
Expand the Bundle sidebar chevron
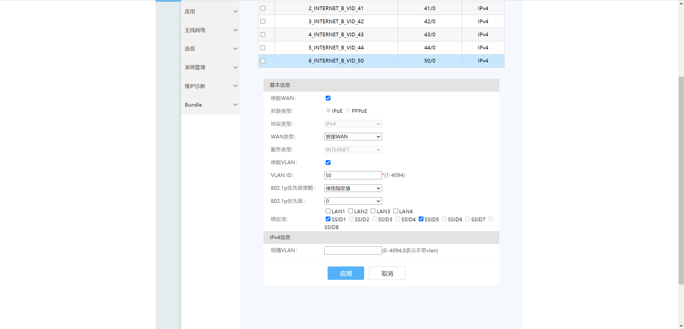235,105
